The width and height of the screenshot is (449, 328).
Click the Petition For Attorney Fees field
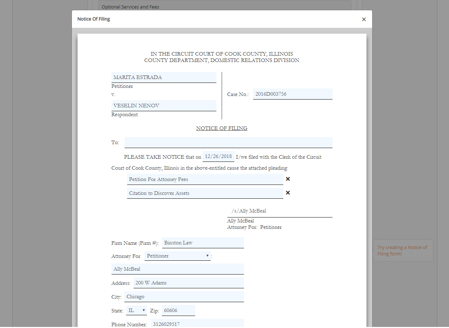pos(205,179)
